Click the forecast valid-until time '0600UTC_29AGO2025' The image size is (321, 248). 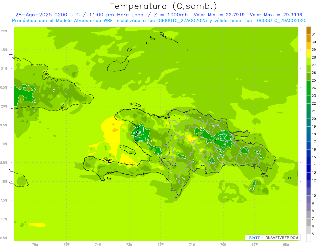pyautogui.click(x=282, y=21)
